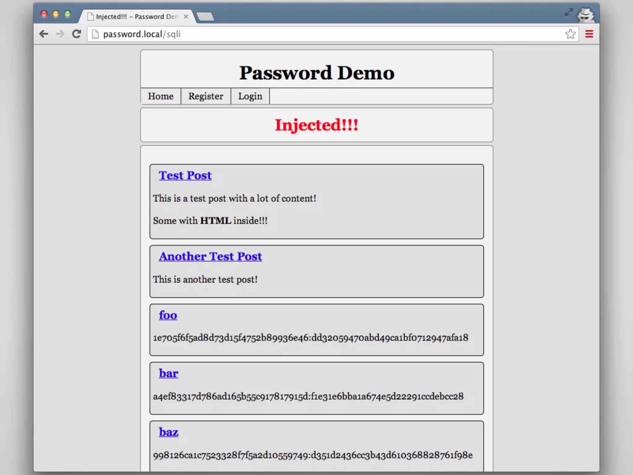Click the fullscreen arrows icon
Screen dimensions: 633x475
569,13
